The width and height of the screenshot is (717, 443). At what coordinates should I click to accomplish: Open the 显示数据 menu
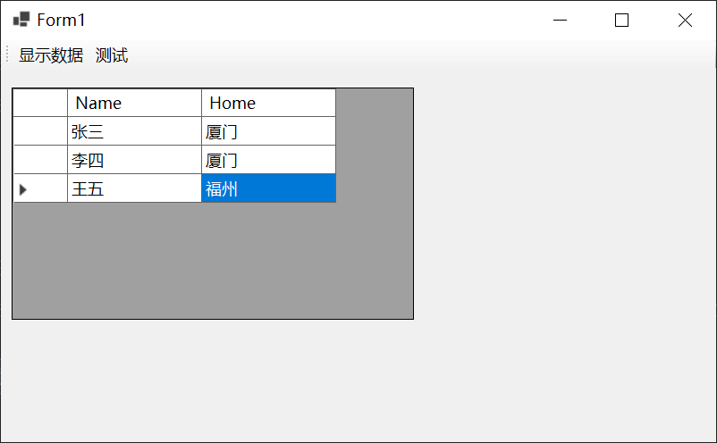51,55
